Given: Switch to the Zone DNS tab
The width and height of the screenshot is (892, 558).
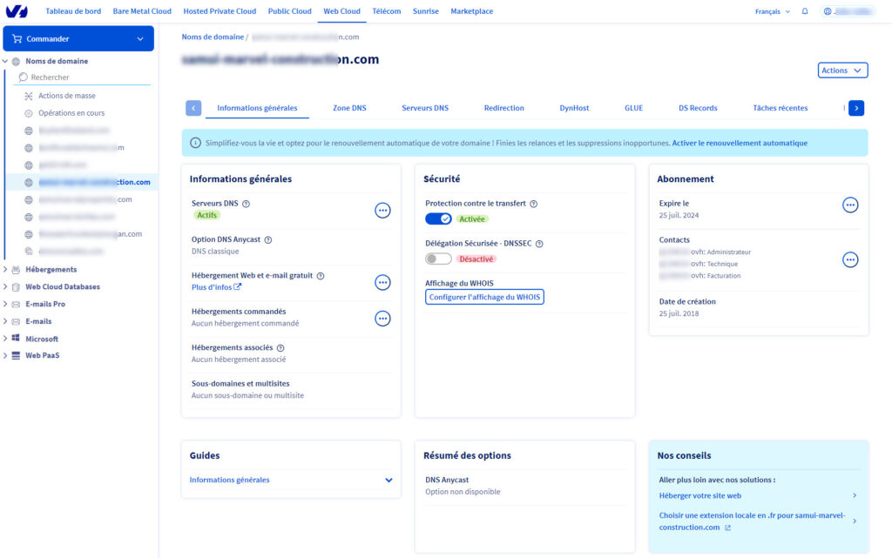Looking at the screenshot, I should pos(349,108).
